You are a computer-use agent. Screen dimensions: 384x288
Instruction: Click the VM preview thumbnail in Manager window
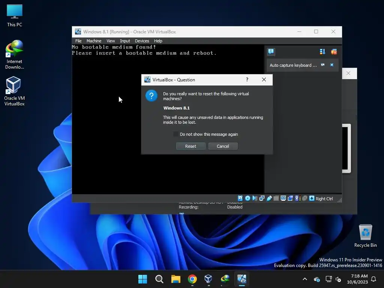point(346,148)
